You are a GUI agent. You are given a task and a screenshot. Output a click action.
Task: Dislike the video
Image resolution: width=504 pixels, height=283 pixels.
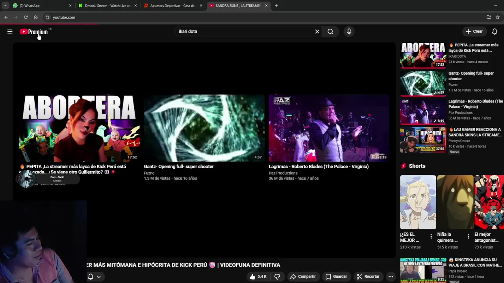(x=277, y=277)
